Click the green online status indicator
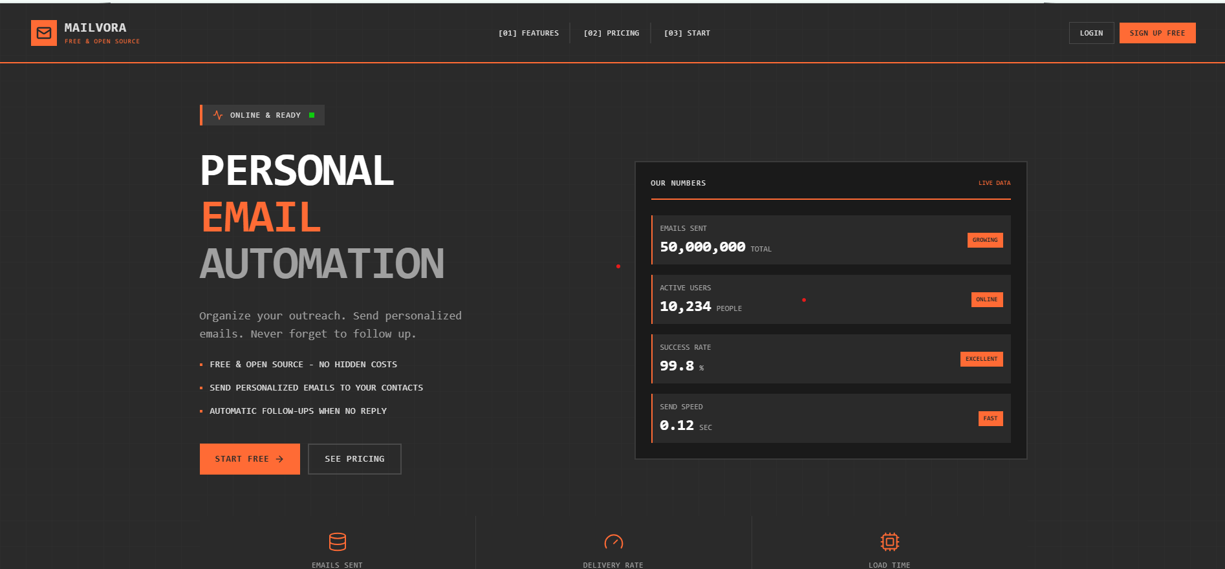 click(x=312, y=115)
